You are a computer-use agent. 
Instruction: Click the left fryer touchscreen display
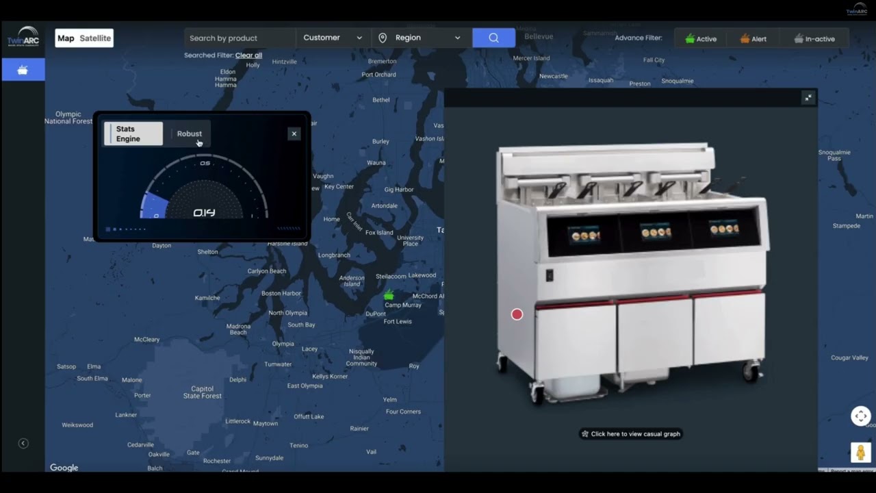pyautogui.click(x=584, y=235)
